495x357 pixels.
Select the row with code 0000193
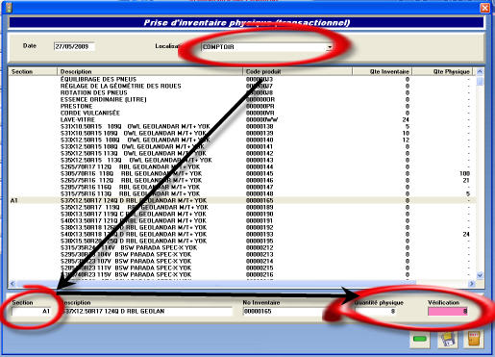tap(242, 234)
